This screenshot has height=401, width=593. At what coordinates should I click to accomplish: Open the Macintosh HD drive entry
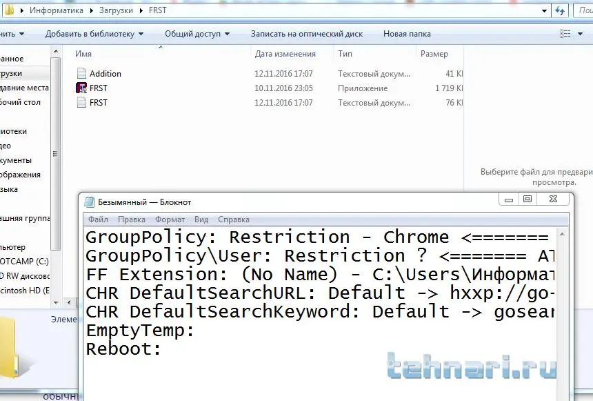point(25,291)
